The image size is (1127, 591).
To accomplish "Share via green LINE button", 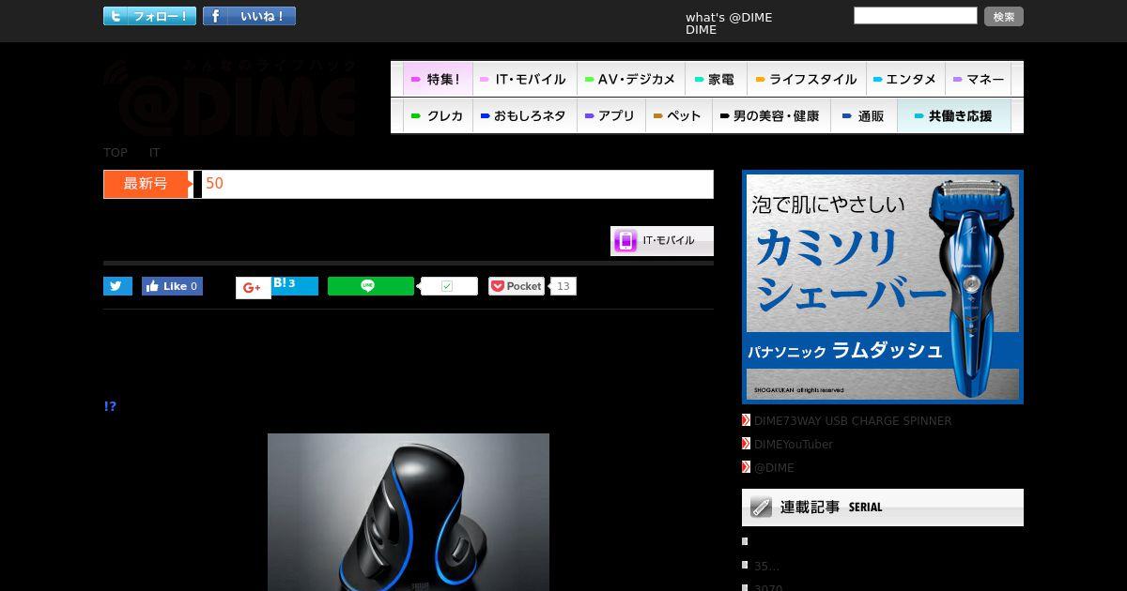I will point(370,286).
